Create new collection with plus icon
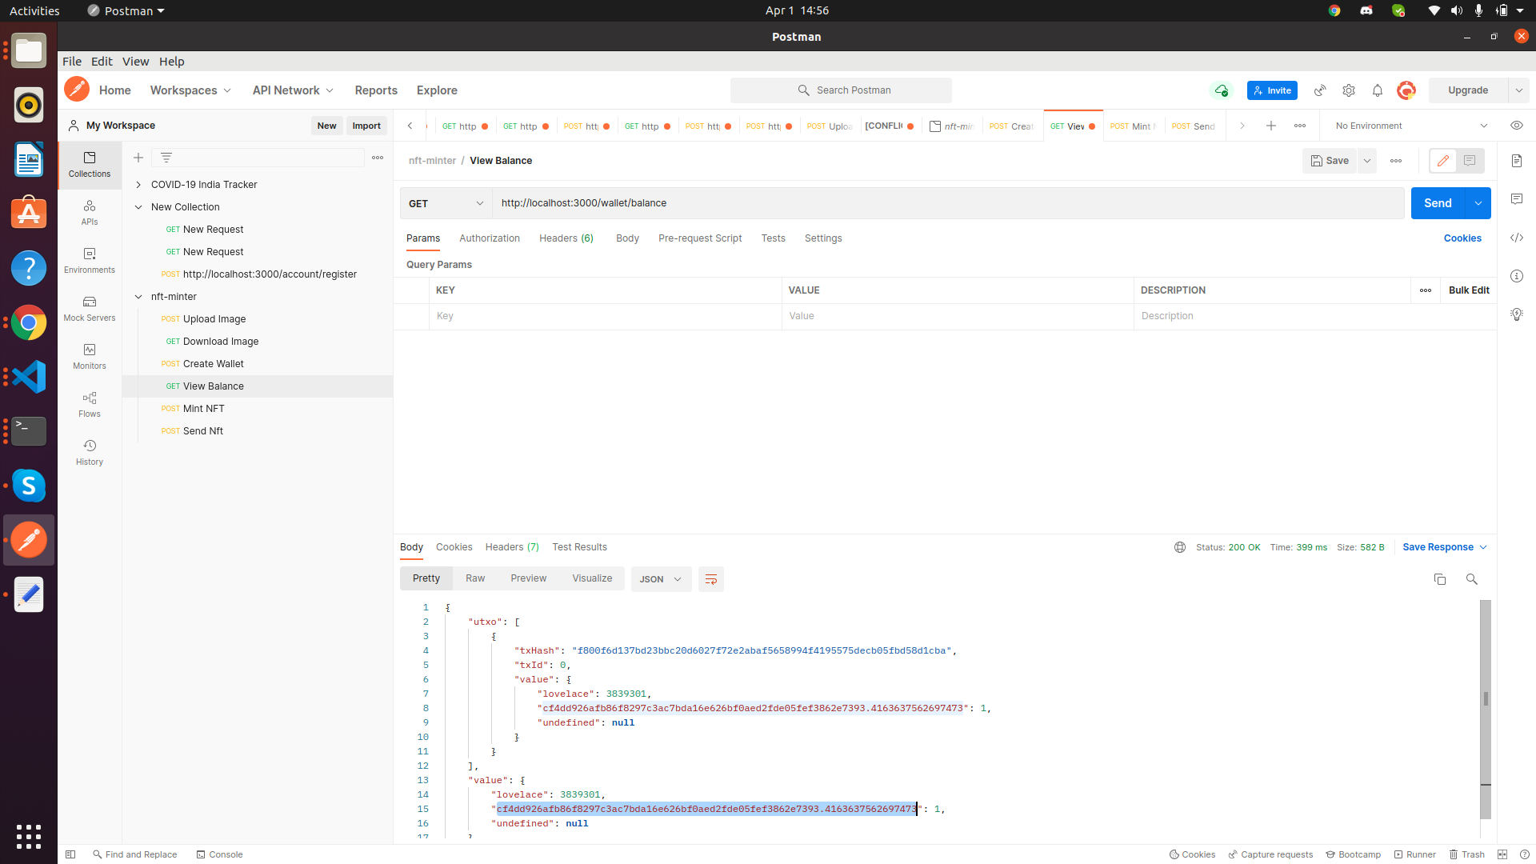The image size is (1536, 864). (138, 158)
